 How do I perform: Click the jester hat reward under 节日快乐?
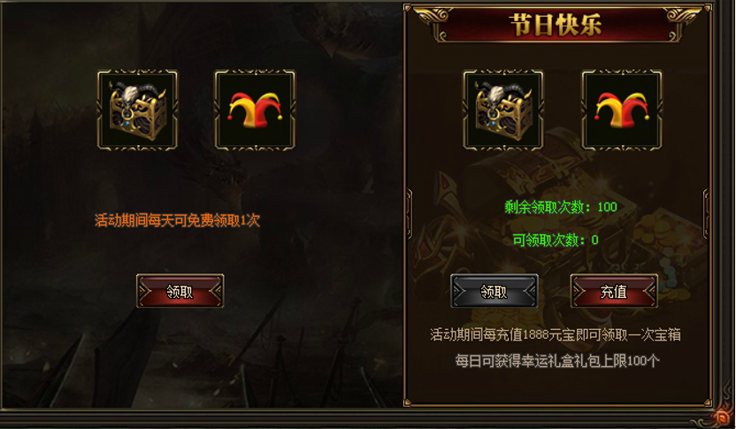coord(622,111)
